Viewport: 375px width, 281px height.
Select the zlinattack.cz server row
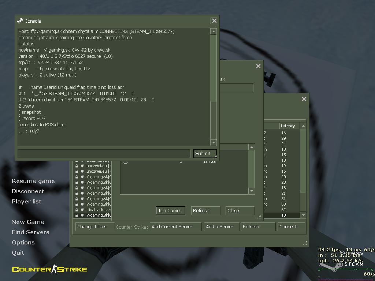pos(93,210)
